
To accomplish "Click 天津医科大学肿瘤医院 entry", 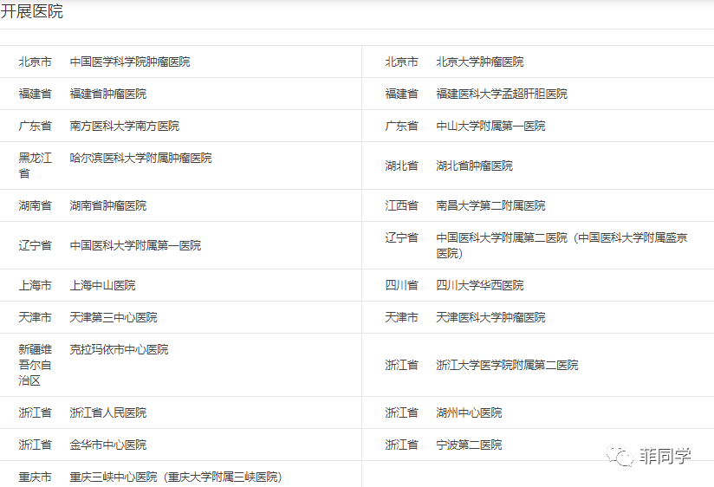I will (490, 317).
